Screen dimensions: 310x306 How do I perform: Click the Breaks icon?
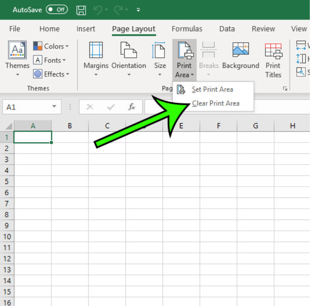[209, 50]
